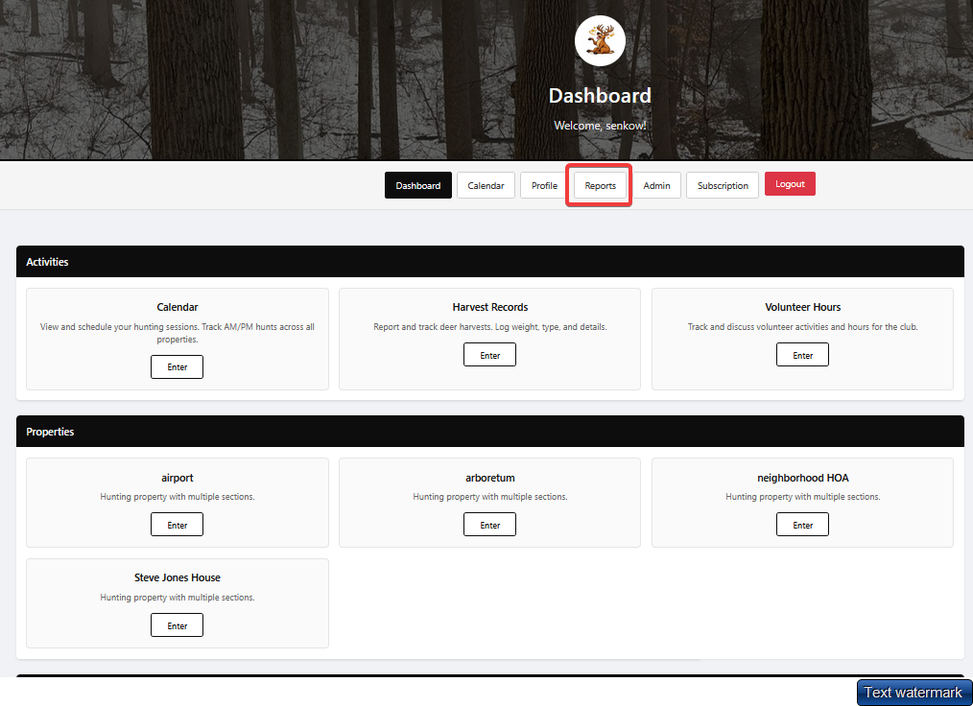
Task: Click the Text watermark button
Action: click(913, 692)
